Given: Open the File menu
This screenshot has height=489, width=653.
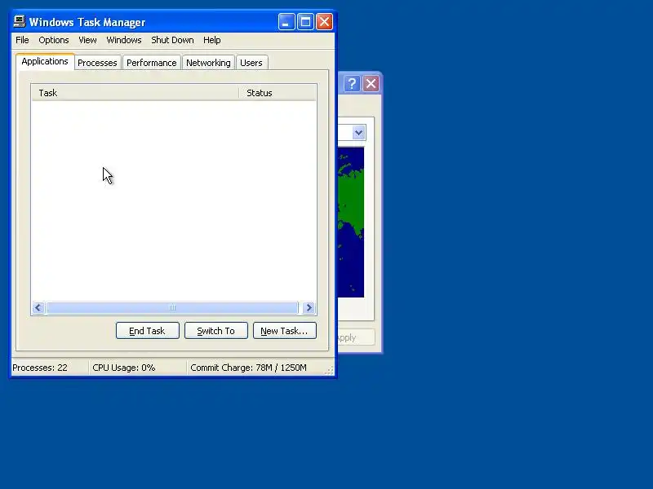Looking at the screenshot, I should click(x=22, y=40).
